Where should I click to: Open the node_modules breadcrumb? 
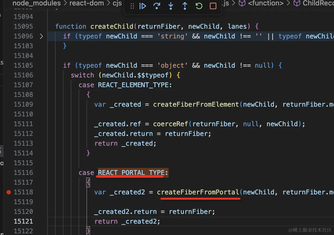click(x=37, y=3)
